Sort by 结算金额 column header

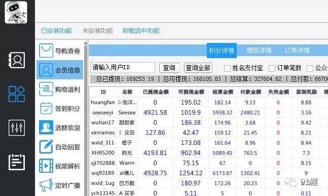click(223, 92)
